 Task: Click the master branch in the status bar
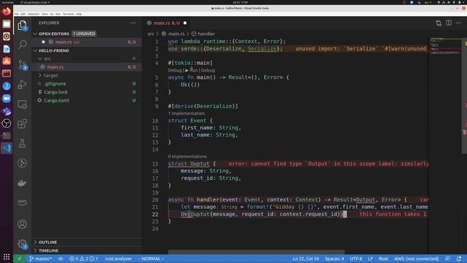(41, 259)
